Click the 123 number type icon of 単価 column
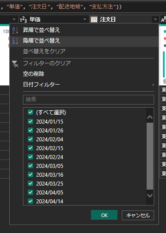 pos(23,19)
